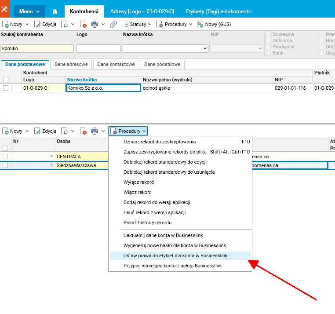
Task: Click the delete record icon in lower toolbar
Action: pos(83,131)
